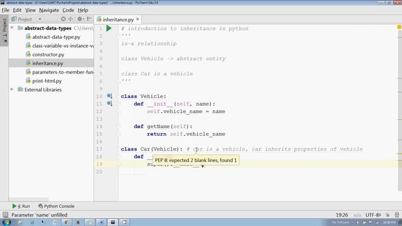The width and height of the screenshot is (402, 226).
Task: Click the system clock in the taskbar
Action: pyautogui.click(x=389, y=222)
